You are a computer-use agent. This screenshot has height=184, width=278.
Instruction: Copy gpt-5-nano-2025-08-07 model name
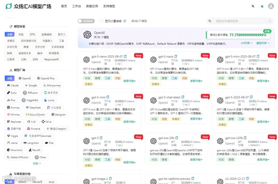pyautogui.click(x=125, y=56)
